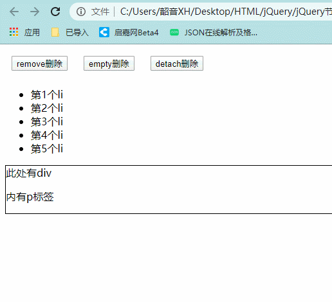Reload the page with refresh icon

tap(55, 12)
